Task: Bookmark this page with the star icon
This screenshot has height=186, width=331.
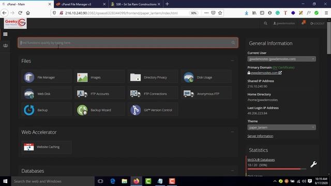Action: (220, 13)
